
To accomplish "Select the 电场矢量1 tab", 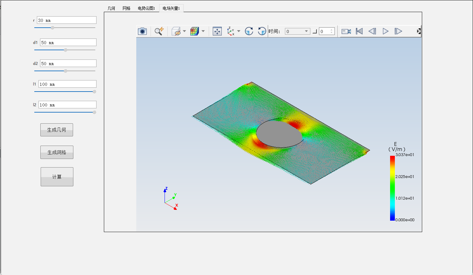I will point(171,8).
